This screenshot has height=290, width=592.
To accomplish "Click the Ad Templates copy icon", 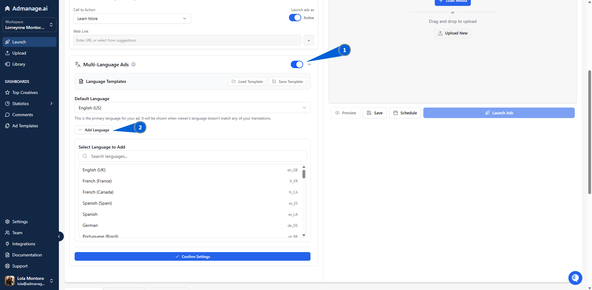I will [7, 126].
